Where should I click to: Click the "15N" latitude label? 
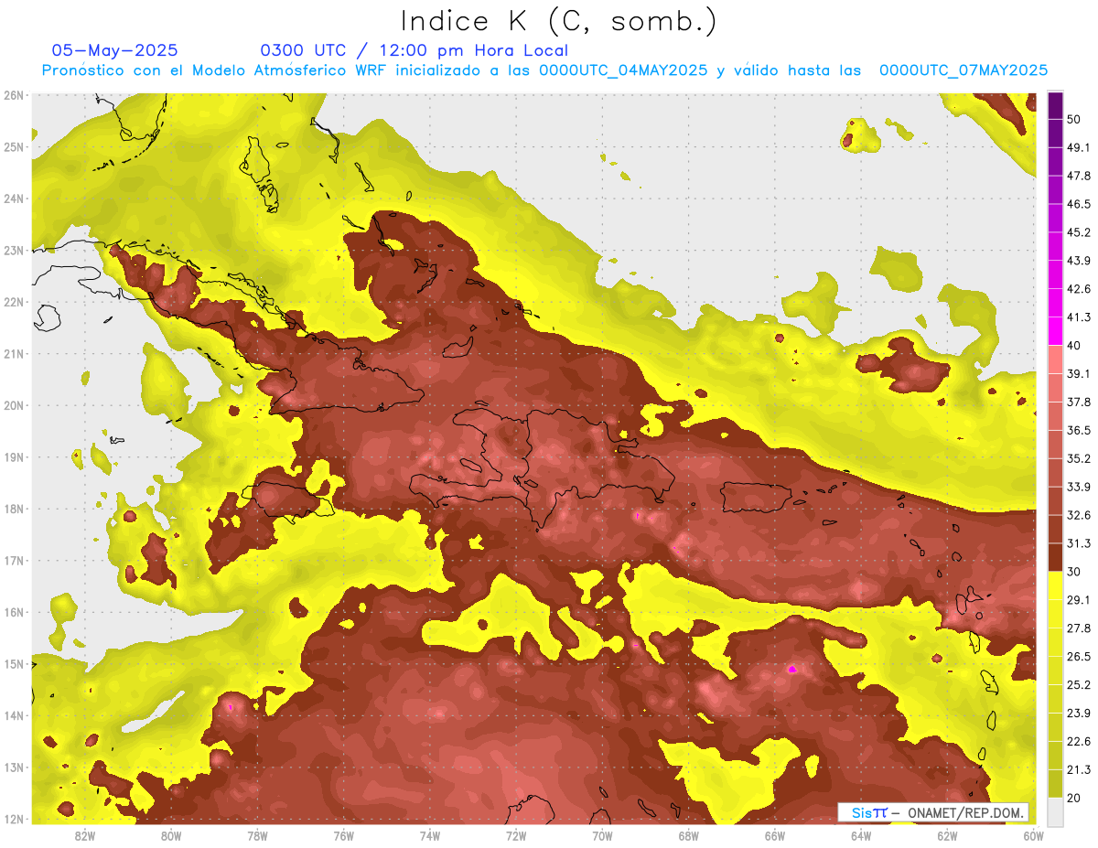14,663
